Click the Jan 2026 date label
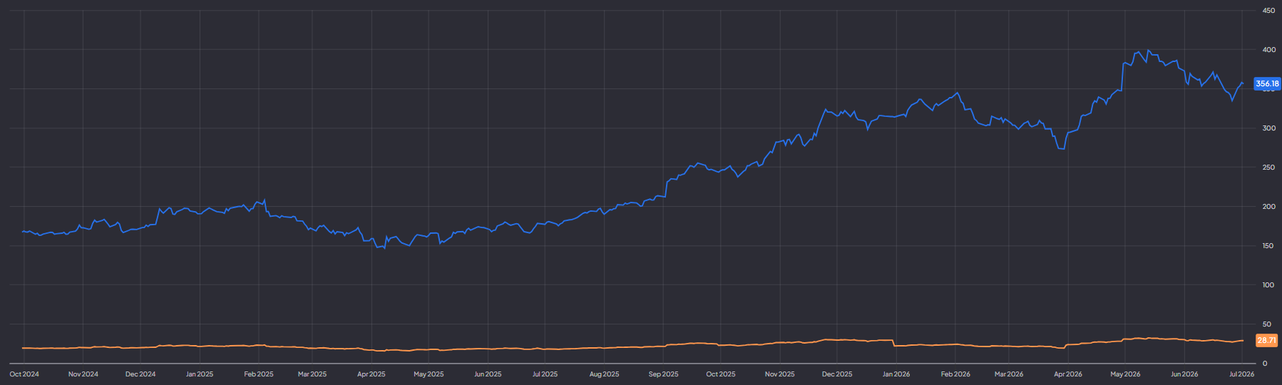The width and height of the screenshot is (1282, 385). 896,374
